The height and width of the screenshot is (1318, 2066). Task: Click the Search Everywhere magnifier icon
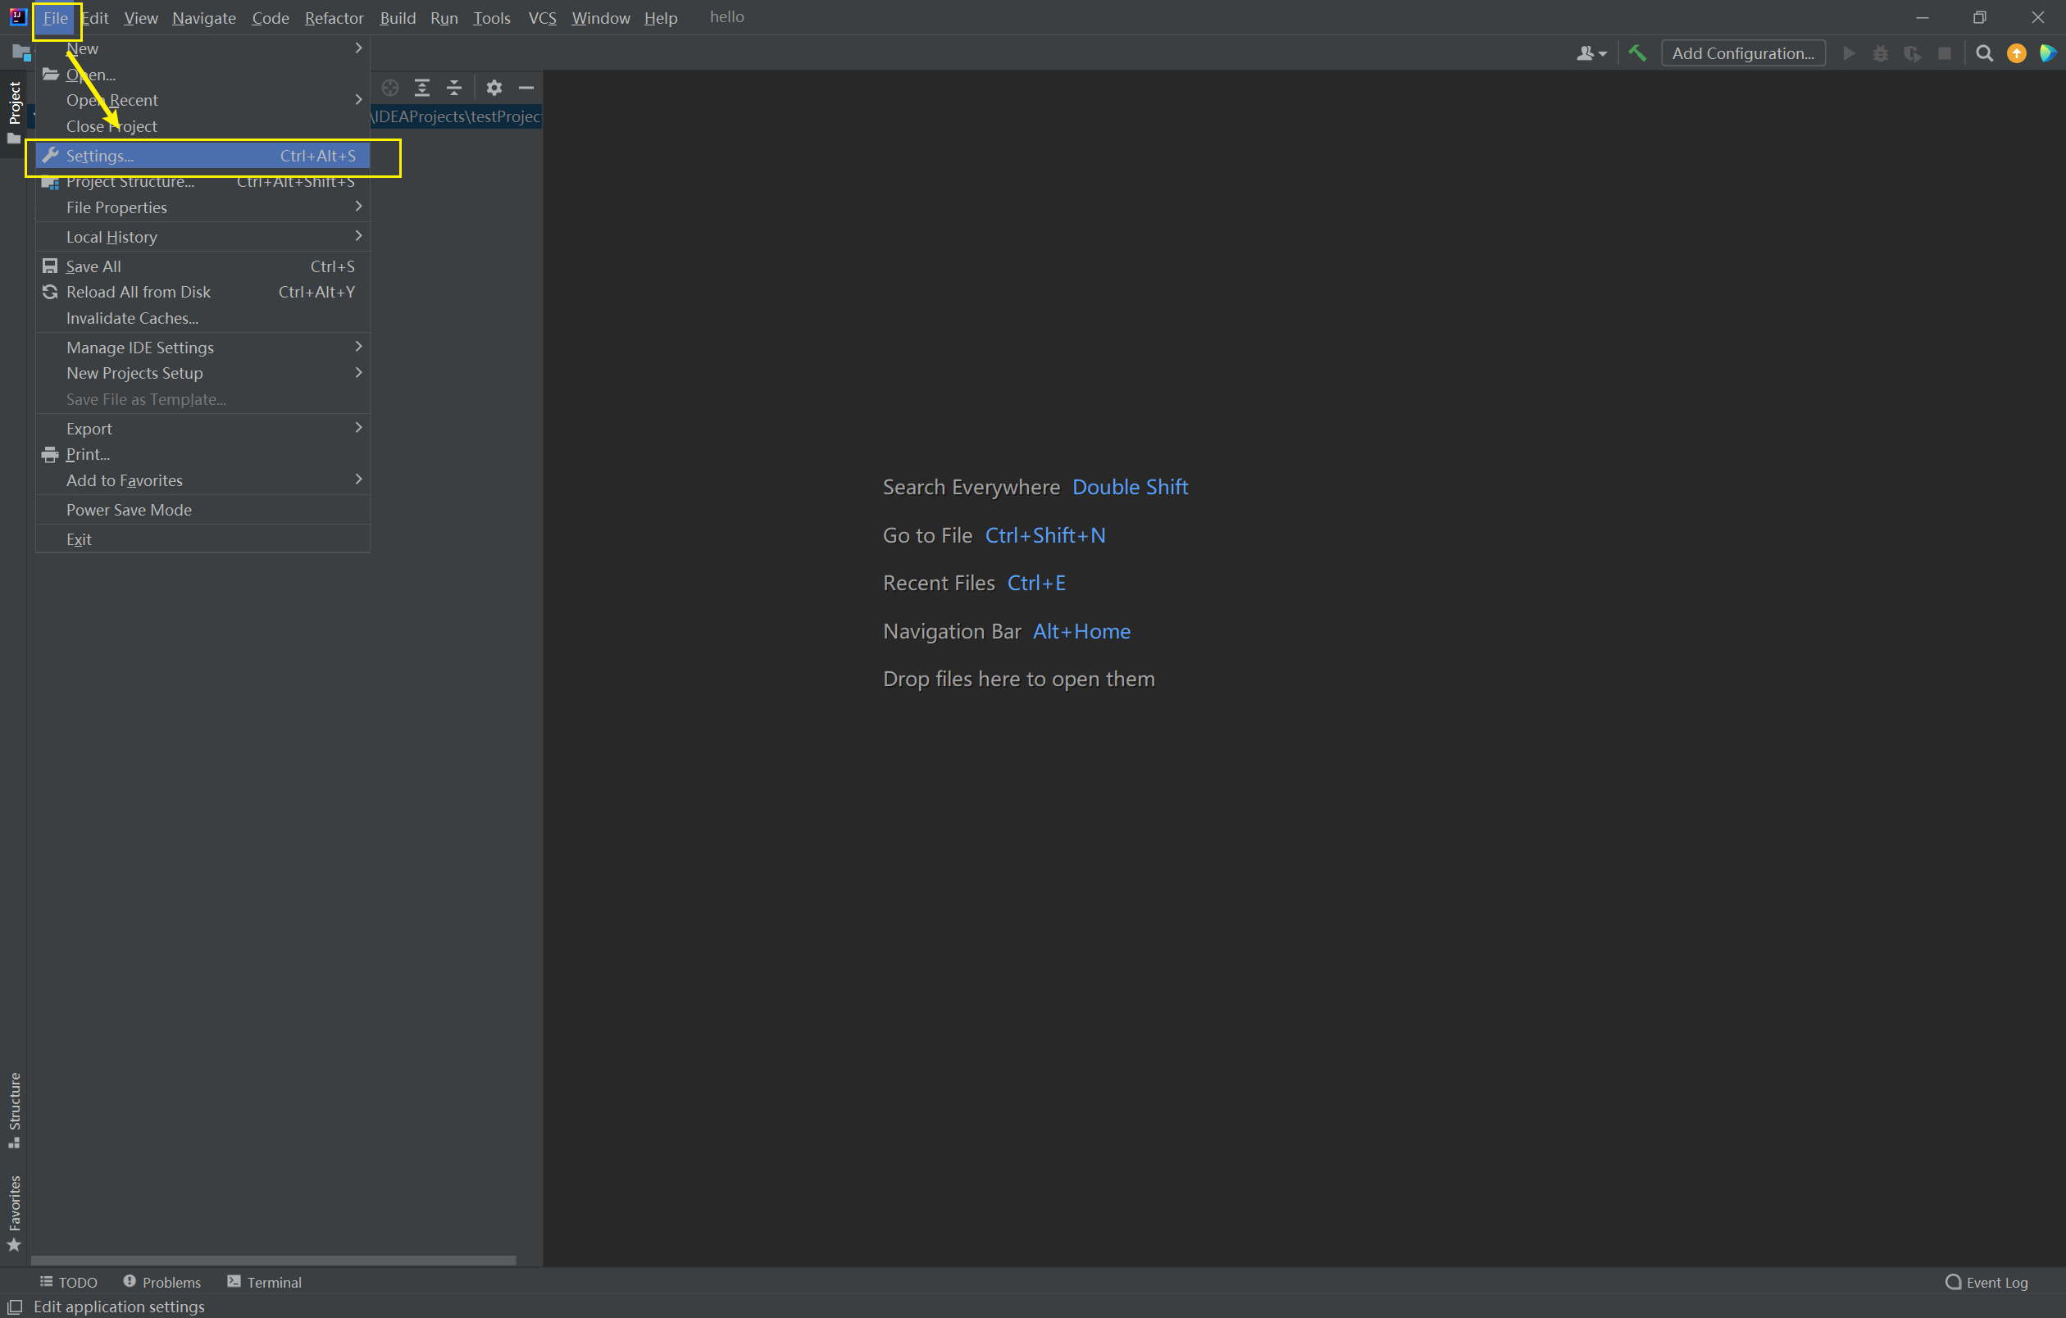coord(1984,53)
